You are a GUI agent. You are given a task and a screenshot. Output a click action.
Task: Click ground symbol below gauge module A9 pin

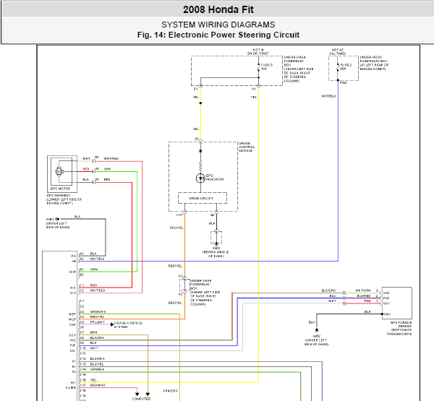pyautogui.click(x=216, y=244)
